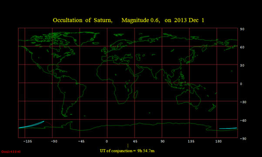Click the -60 latitude axis label
Screen dimensions: 262x157
(x=243, y=120)
